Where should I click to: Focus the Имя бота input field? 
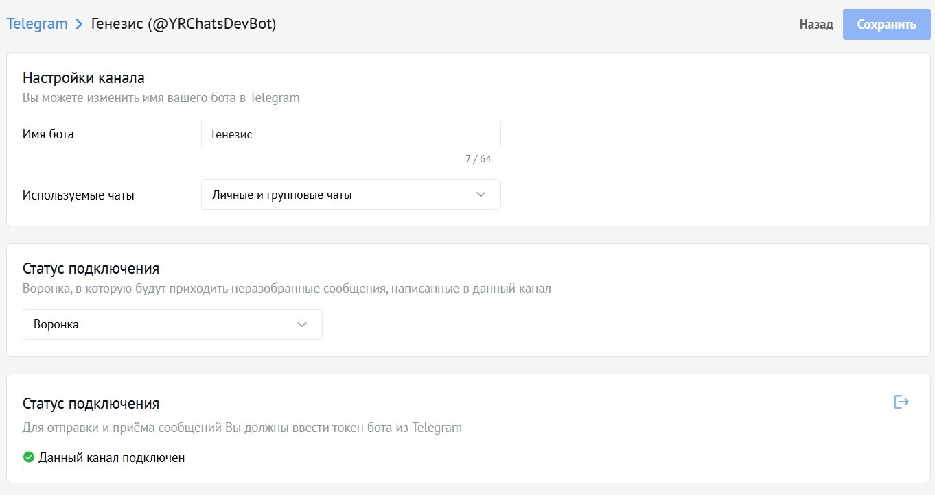(x=351, y=134)
